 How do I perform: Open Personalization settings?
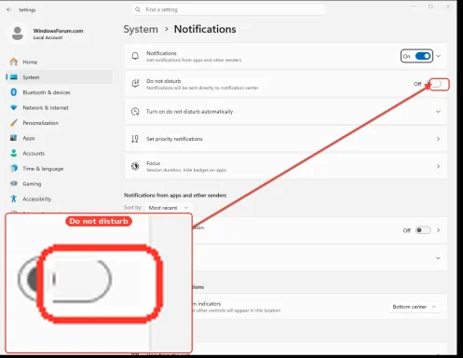pos(59,123)
